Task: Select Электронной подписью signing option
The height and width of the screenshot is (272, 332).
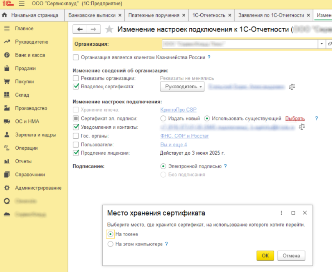Action: (163, 166)
